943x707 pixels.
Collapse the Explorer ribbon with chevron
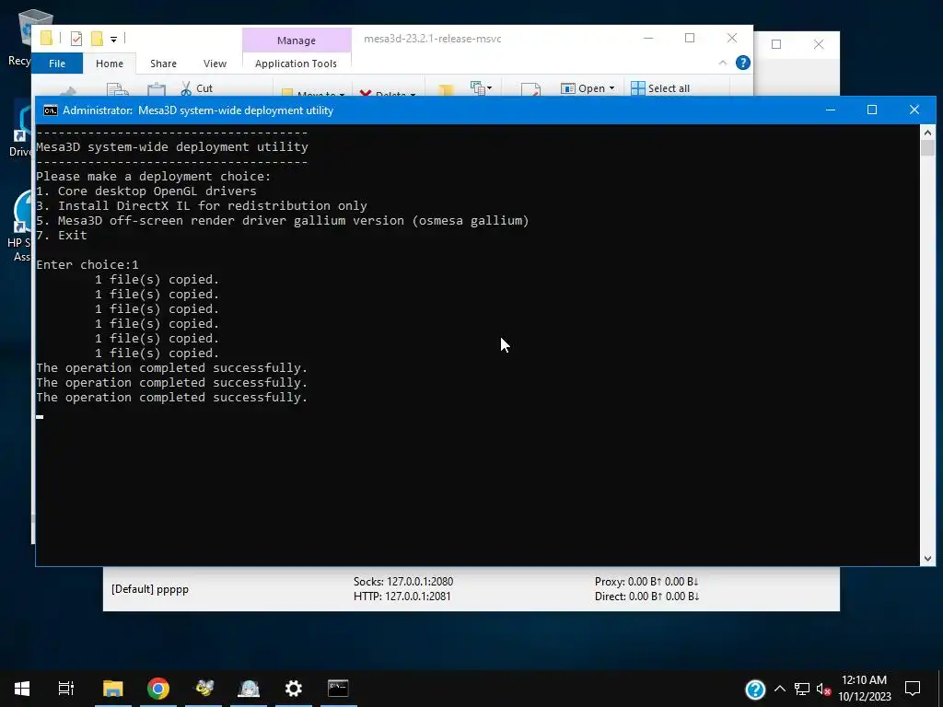pyautogui.click(x=723, y=64)
